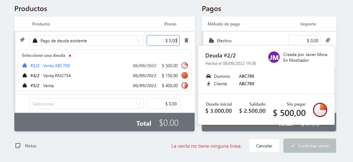
Task: Click the pedestrian icon beside Cliente
Action: coord(209,84)
